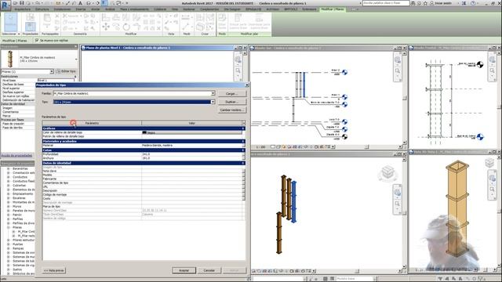The height and width of the screenshot is (282, 502).
Task: Open the Help question mark icon
Action: click(x=473, y=3)
